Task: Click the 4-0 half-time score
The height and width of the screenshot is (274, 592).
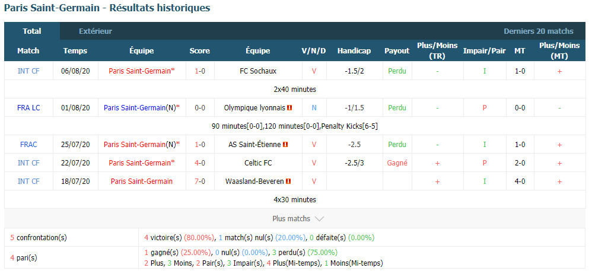Action: click(x=520, y=181)
